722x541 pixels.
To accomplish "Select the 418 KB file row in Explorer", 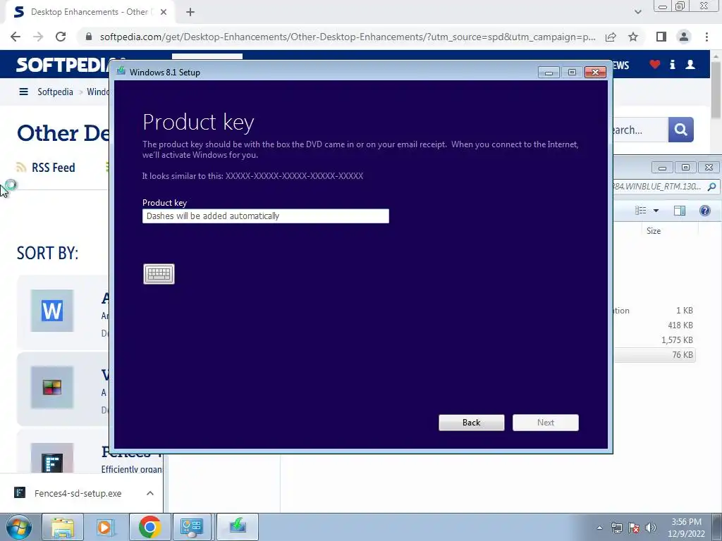I will tap(654, 325).
